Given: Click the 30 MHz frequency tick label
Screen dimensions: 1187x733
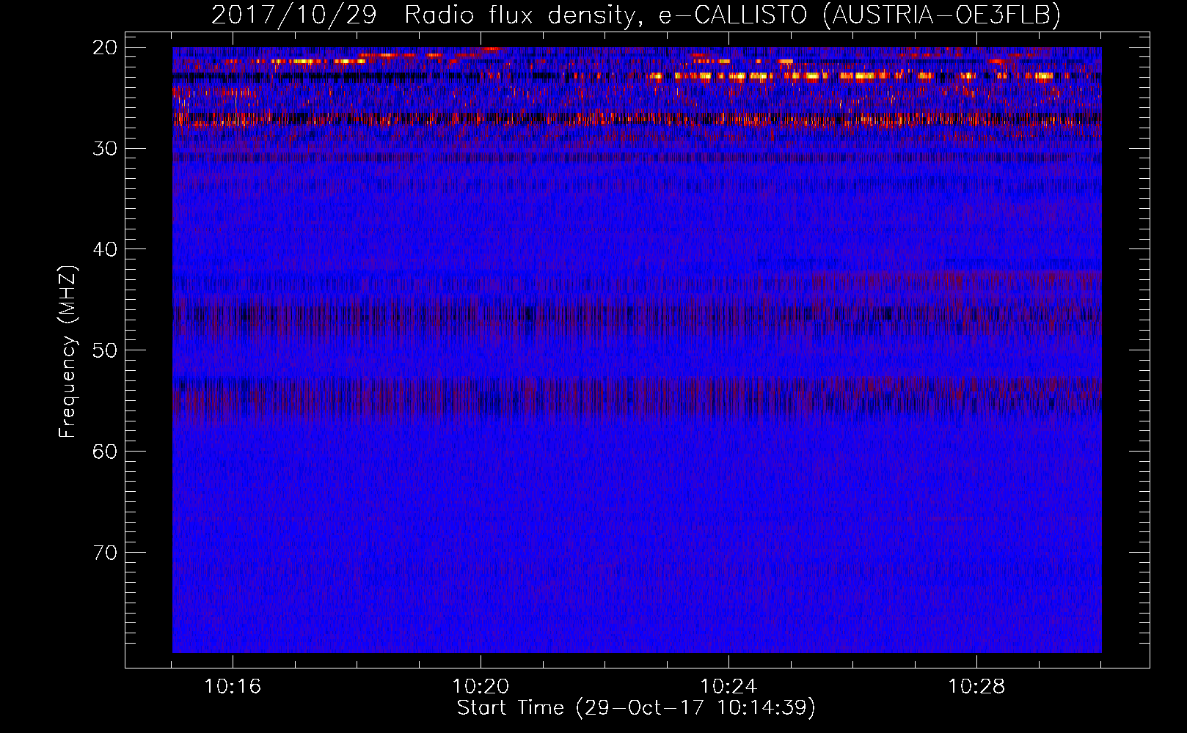Looking at the screenshot, I should [x=104, y=149].
